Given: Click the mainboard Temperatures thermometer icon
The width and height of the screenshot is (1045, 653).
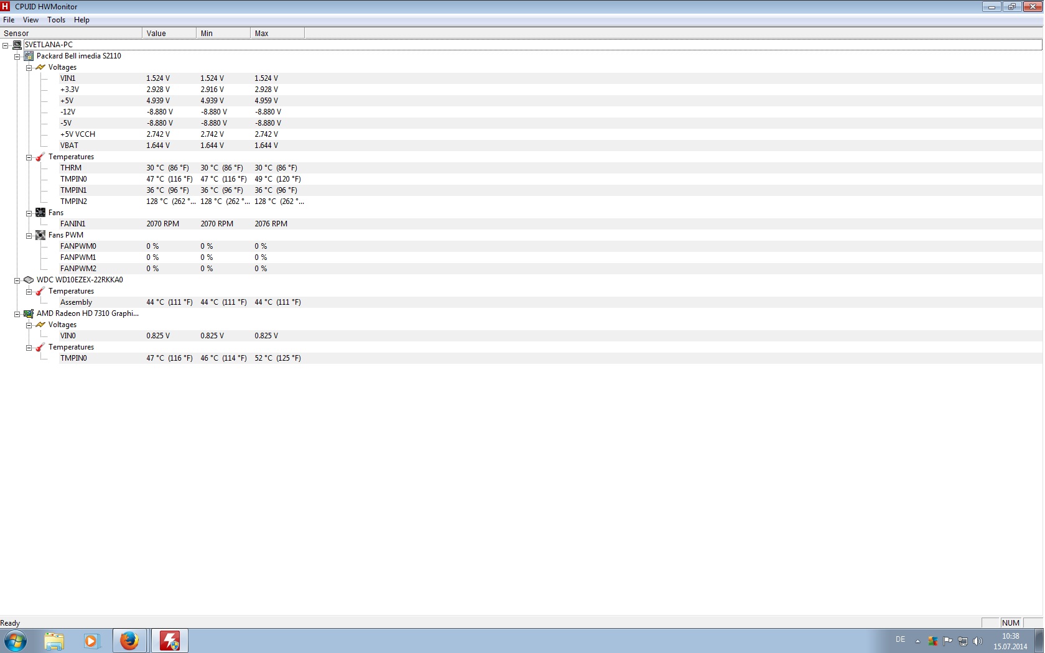Looking at the screenshot, I should click(x=40, y=157).
